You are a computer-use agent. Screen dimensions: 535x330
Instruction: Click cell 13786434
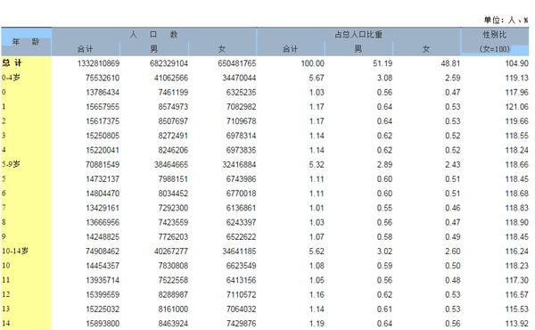point(103,92)
